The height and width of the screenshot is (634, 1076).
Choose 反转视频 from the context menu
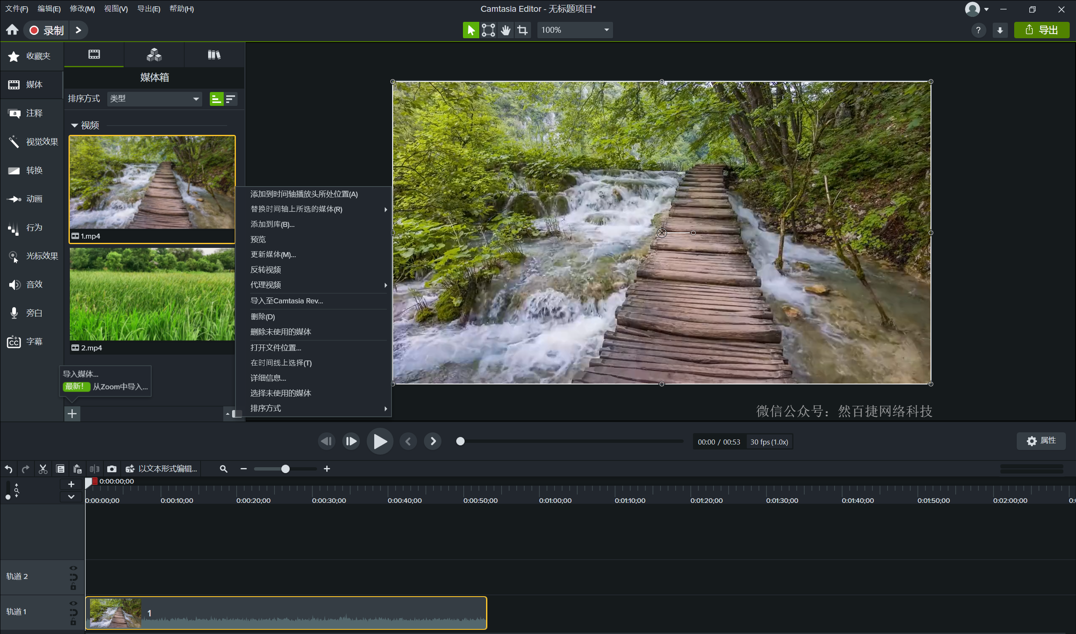(x=265, y=270)
